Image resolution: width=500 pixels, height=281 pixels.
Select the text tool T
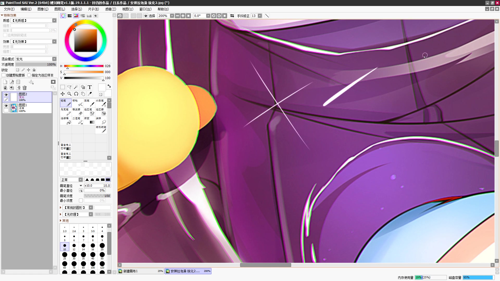(90, 87)
